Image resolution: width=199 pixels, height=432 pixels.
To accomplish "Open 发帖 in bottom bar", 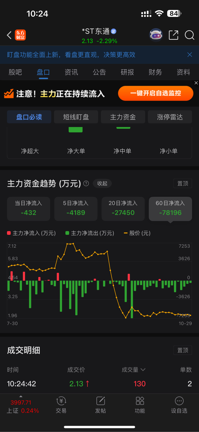I will (101, 405).
